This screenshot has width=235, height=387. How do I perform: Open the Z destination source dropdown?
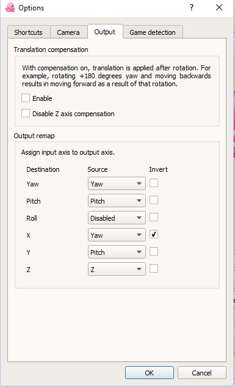(x=117, y=269)
